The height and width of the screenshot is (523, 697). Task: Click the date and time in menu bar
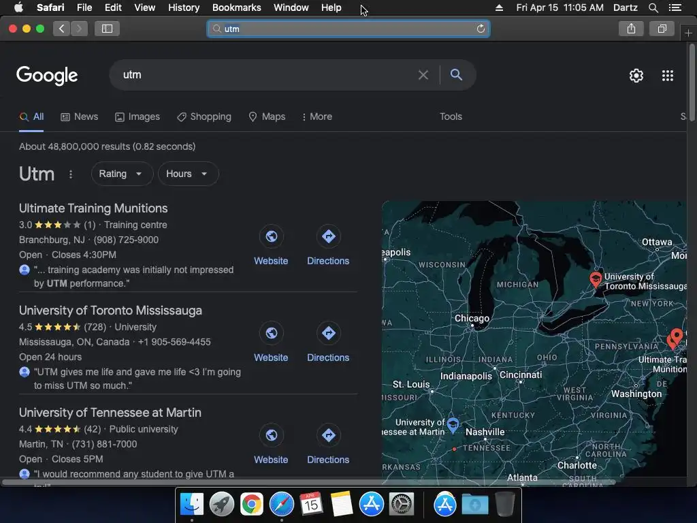(560, 7)
